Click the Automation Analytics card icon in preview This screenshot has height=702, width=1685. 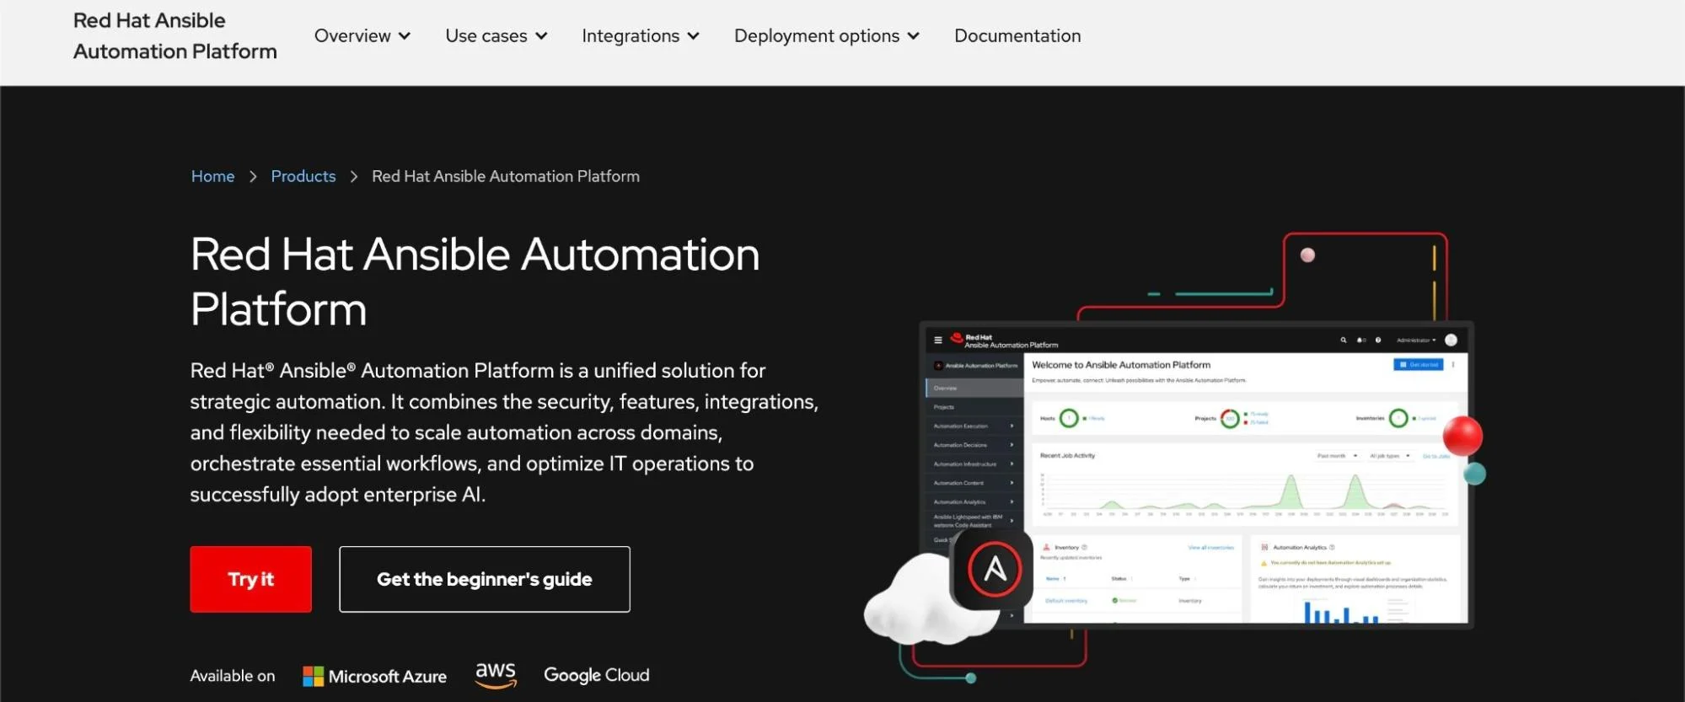tap(1264, 547)
